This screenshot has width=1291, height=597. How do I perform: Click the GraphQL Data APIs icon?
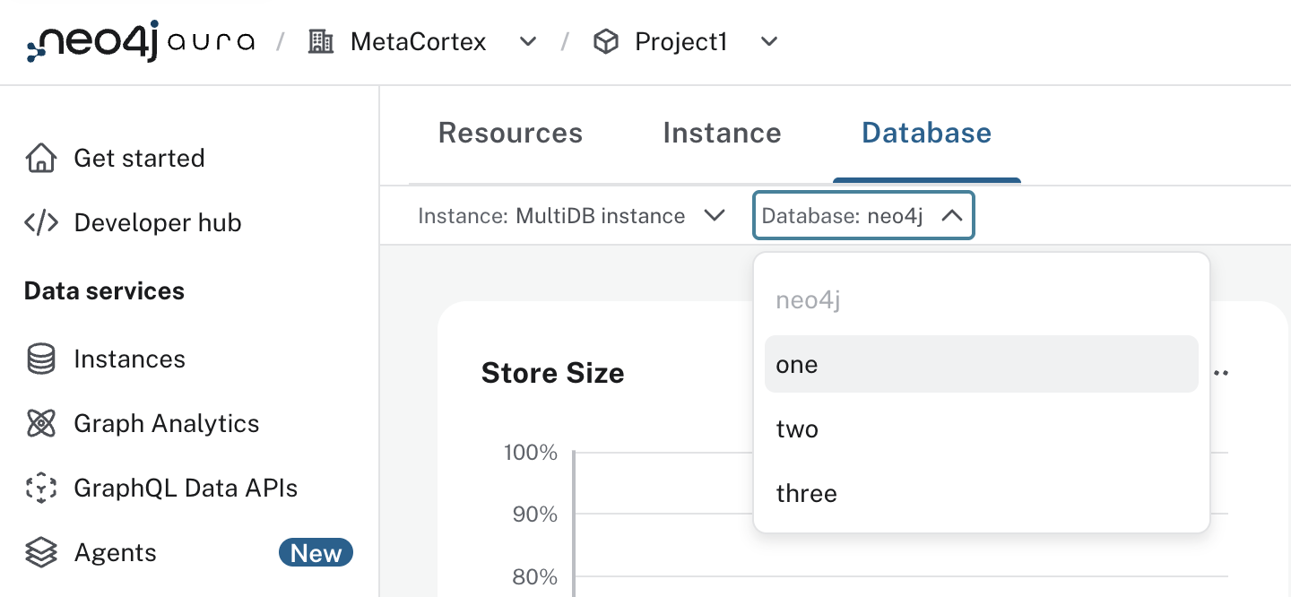pos(41,488)
